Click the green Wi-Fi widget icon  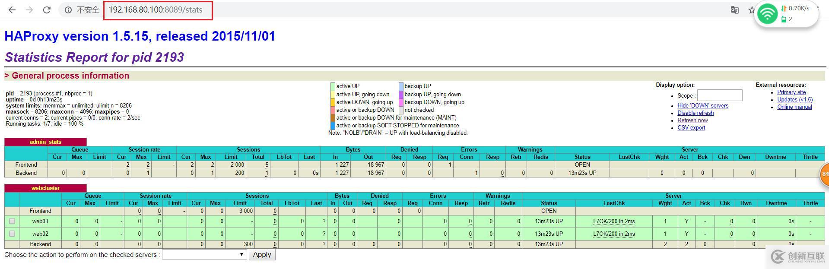767,14
